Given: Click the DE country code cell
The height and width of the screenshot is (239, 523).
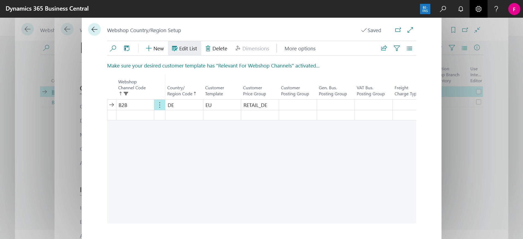Looking at the screenshot, I should click(x=184, y=105).
